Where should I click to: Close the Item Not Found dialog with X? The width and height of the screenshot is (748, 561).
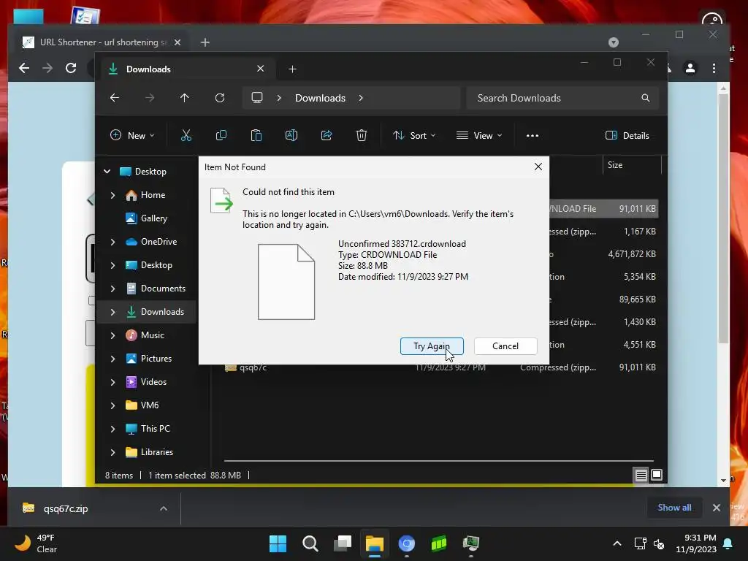click(538, 167)
